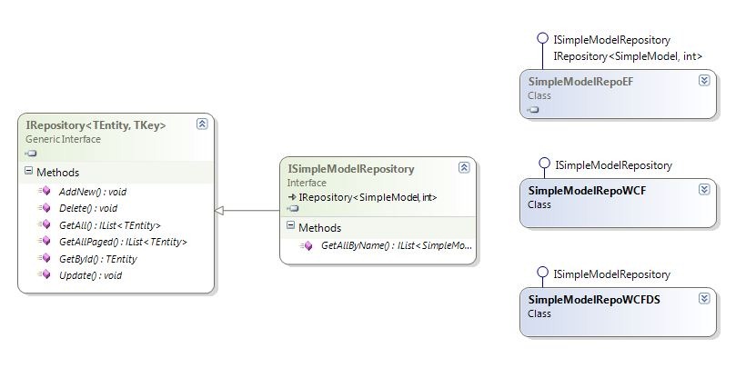This screenshot has width=746, height=368.
Task: Click the GetAll() method icon
Action: pos(45,224)
